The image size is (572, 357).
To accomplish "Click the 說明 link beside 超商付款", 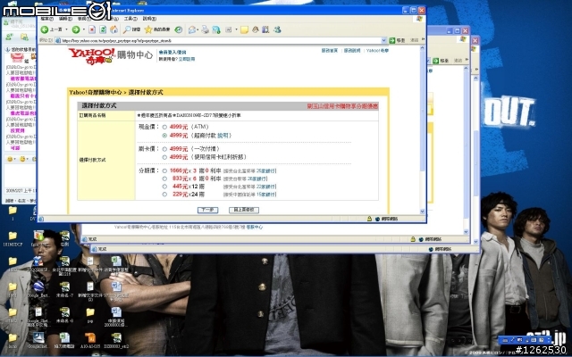I will [223, 136].
